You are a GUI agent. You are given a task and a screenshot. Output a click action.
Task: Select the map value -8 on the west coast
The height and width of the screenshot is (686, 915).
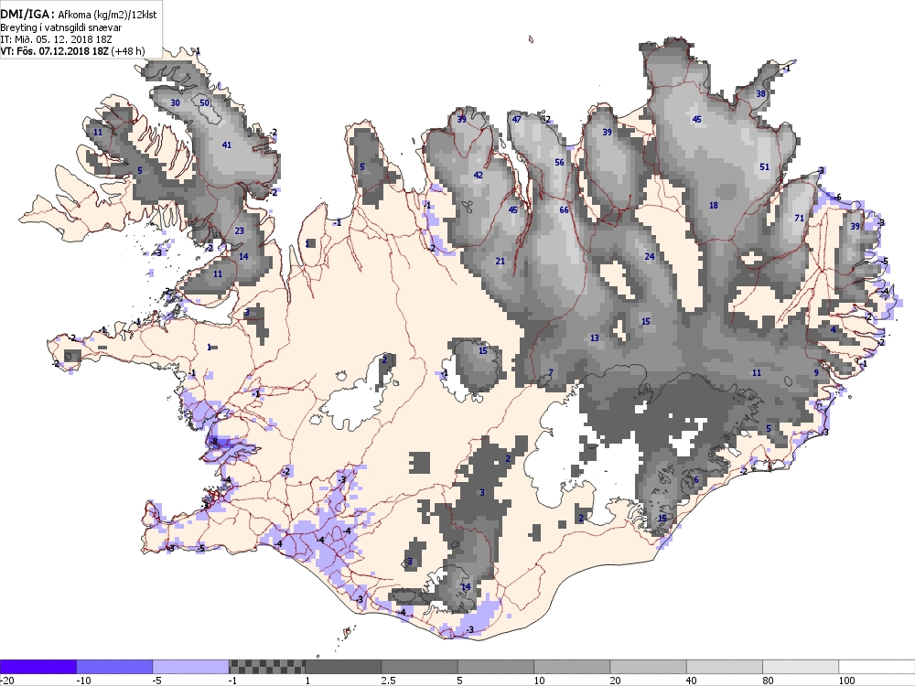click(213, 442)
